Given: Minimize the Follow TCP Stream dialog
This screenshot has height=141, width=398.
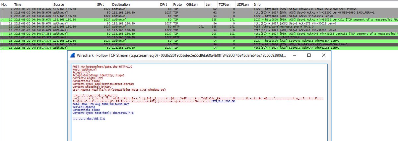Looking at the screenshot, I should point(294,55).
